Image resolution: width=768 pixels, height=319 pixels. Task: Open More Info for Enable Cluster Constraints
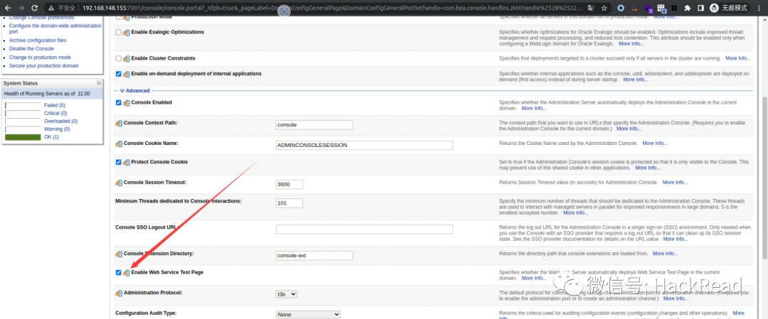click(737, 58)
